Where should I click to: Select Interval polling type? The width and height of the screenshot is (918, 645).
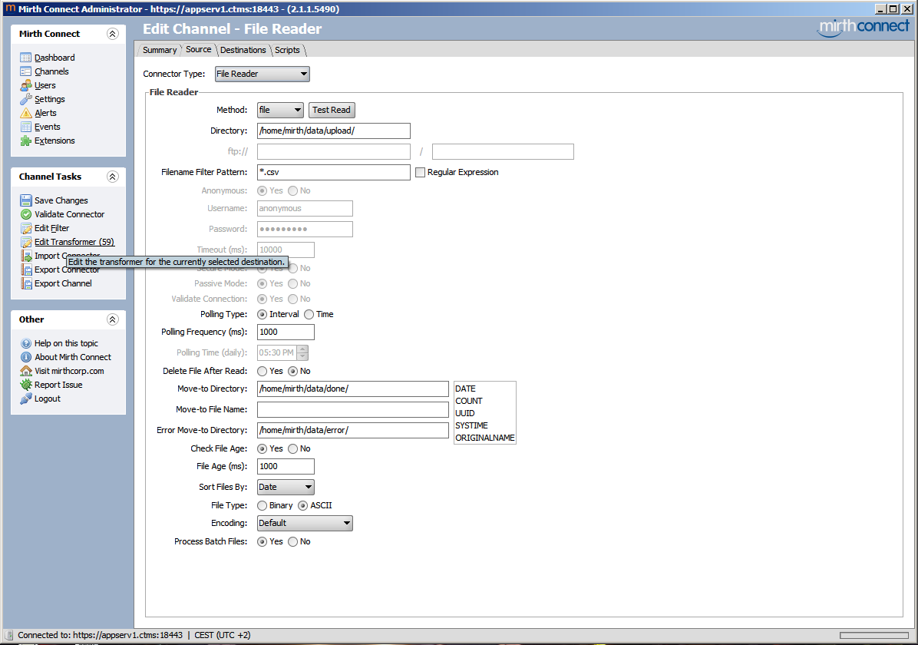pos(262,315)
